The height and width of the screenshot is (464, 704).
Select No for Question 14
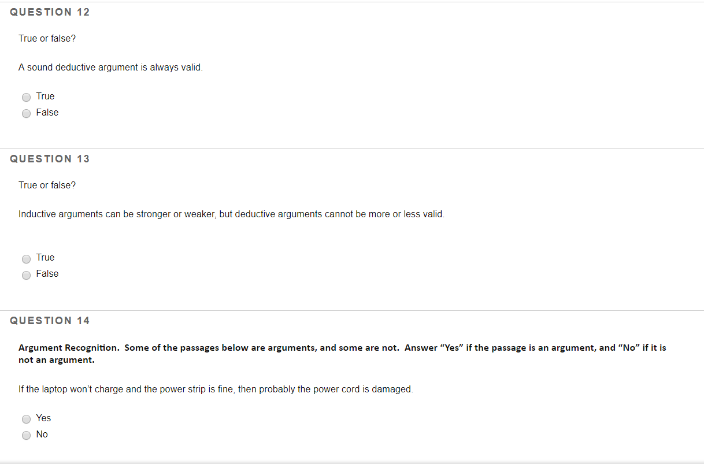[x=26, y=435]
